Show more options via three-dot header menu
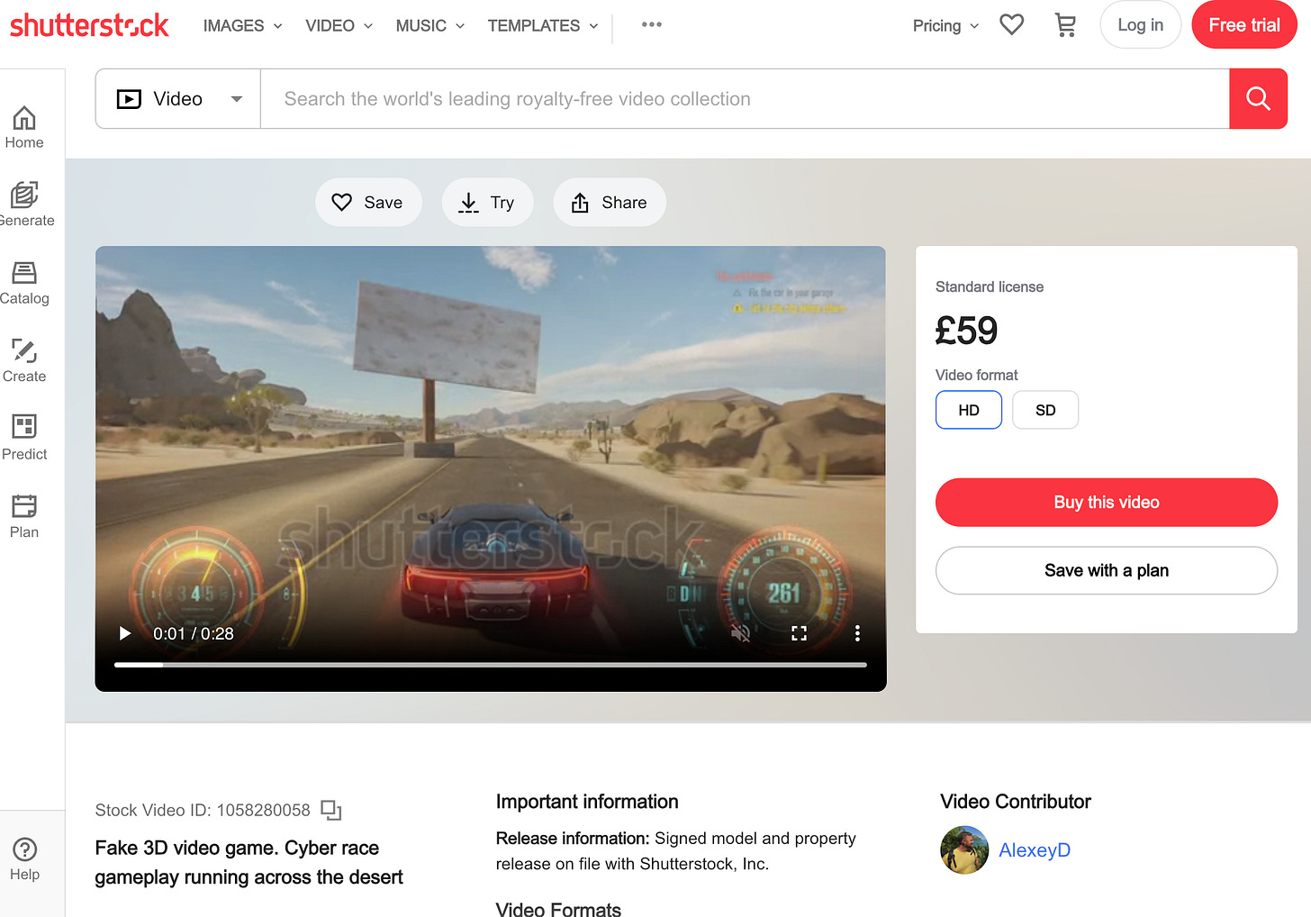This screenshot has height=917, width=1311. pos(652,25)
